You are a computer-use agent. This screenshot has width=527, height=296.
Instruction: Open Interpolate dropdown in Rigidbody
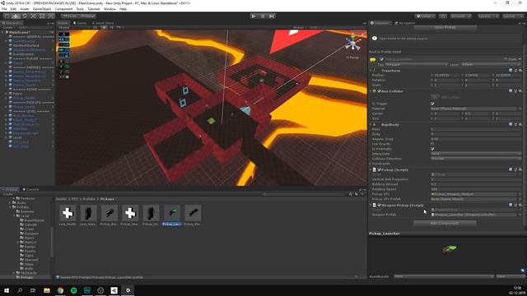coord(476,154)
